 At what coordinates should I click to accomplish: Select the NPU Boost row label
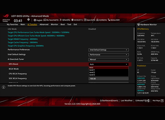pos(13,64)
